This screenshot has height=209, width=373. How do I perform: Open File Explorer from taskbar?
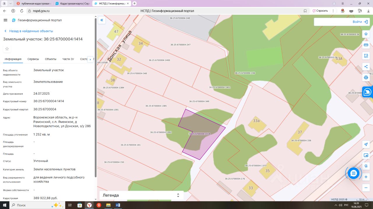108,205
